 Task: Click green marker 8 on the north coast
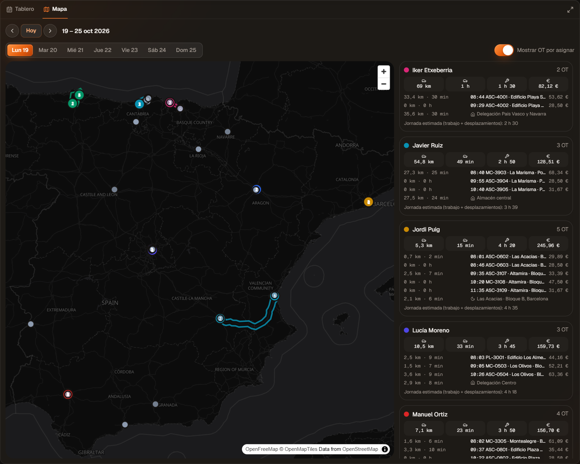coord(79,95)
